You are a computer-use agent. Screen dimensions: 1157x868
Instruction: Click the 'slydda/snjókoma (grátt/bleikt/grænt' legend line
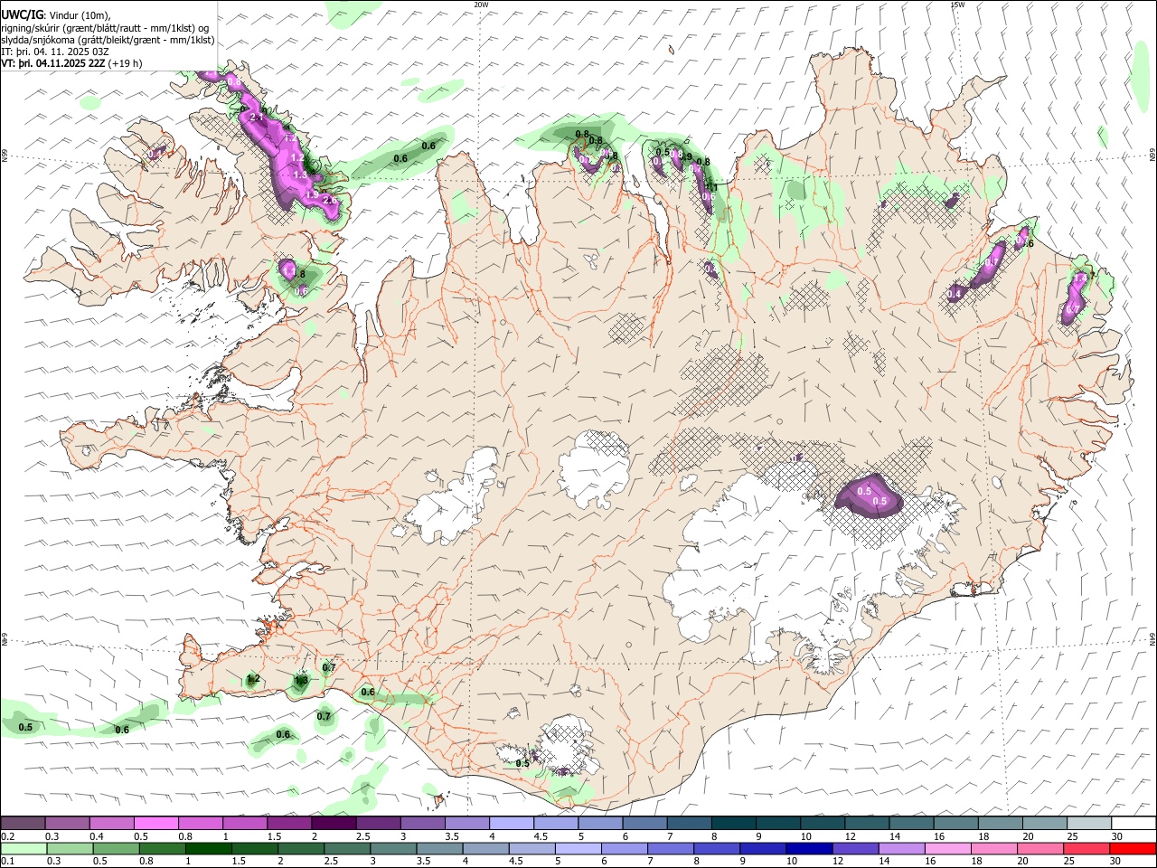[x=108, y=40]
